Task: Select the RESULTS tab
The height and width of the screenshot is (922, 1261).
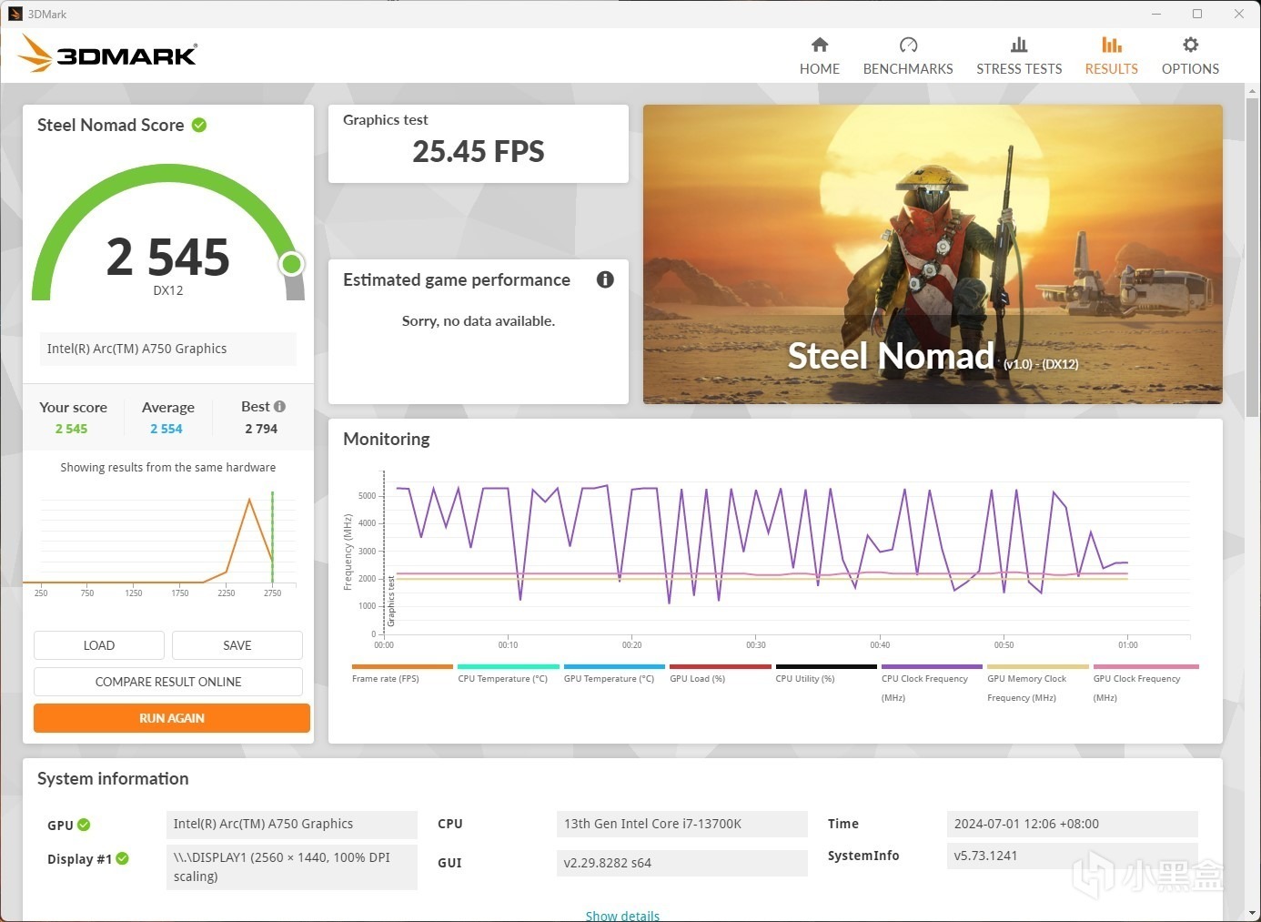Action: [x=1111, y=56]
